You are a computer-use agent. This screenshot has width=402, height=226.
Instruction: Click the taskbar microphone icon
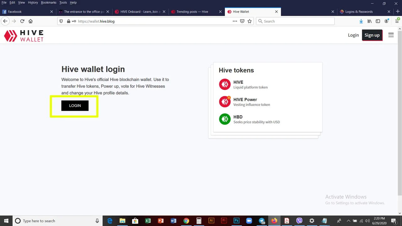[x=97, y=221]
